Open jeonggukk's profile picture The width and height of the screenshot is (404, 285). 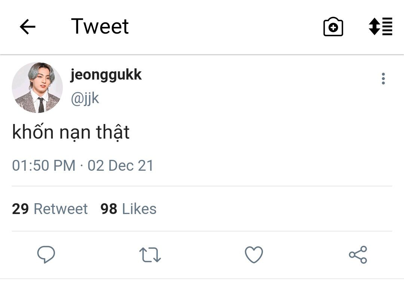click(37, 87)
